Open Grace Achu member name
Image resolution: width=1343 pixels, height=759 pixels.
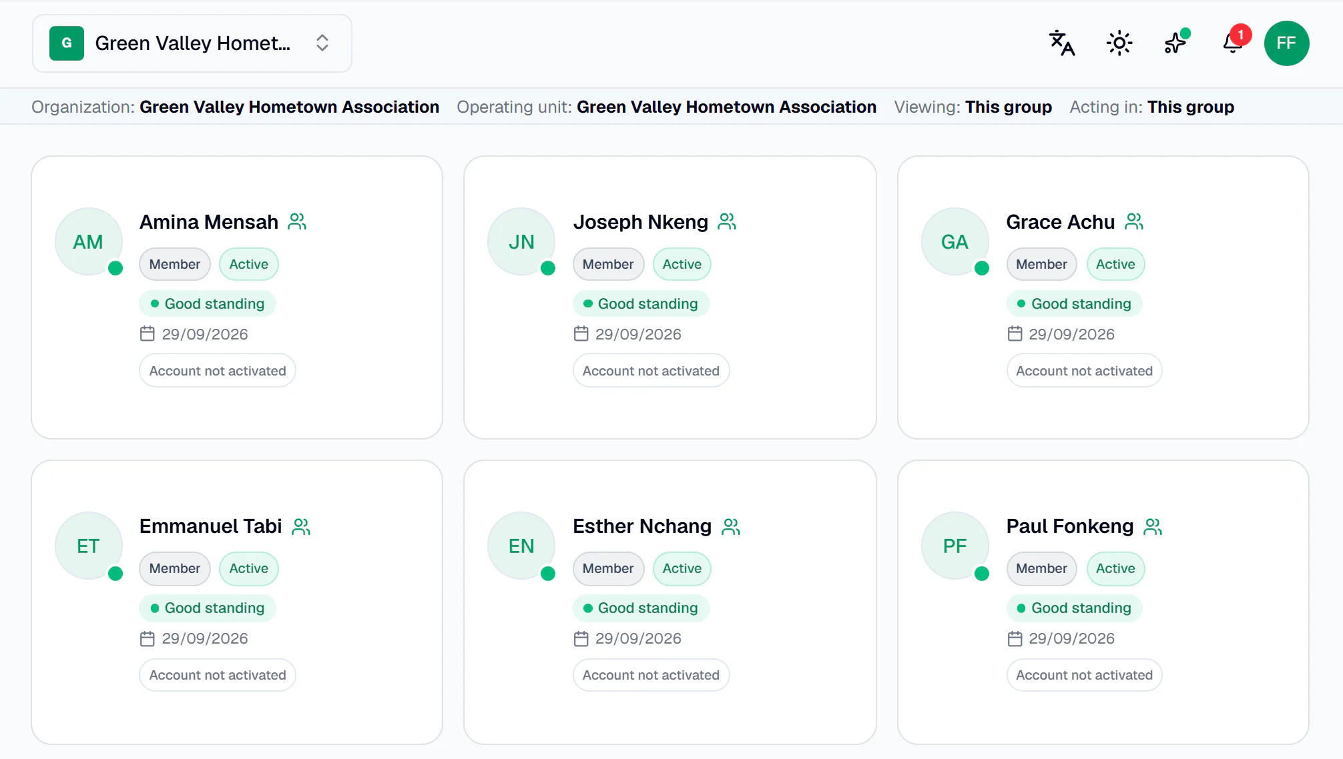[x=1060, y=221]
